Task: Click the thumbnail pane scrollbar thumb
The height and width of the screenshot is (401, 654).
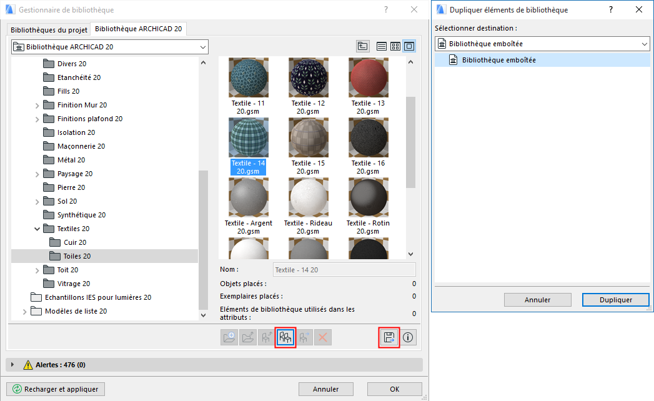Action: pos(410,142)
